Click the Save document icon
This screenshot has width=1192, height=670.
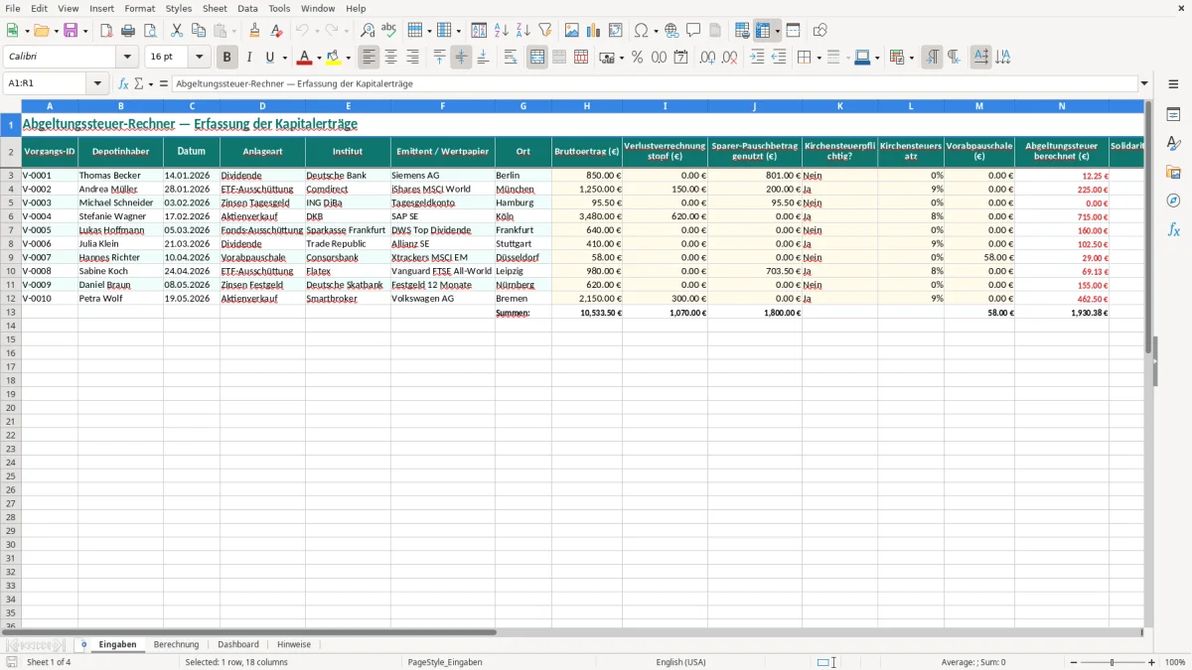(71, 31)
